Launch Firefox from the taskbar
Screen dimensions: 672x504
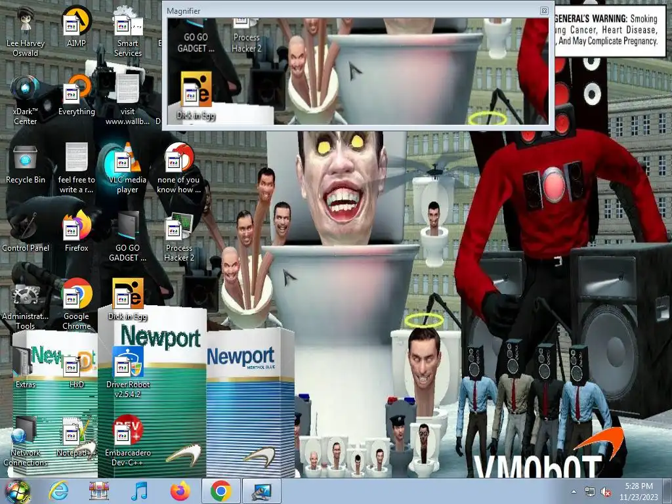point(180,491)
